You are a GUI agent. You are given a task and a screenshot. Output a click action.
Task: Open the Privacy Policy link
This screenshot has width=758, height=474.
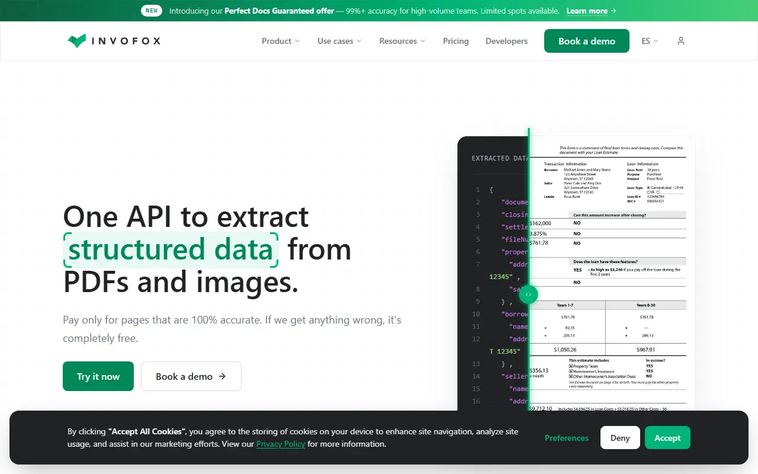(x=281, y=444)
